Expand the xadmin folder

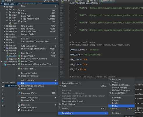pyautogui.click(x=4, y=51)
